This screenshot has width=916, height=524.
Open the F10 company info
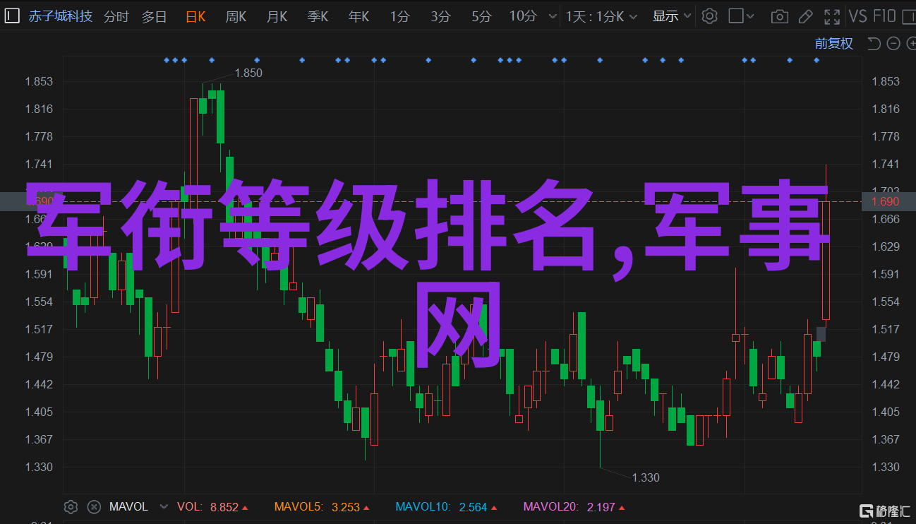pos(884,16)
